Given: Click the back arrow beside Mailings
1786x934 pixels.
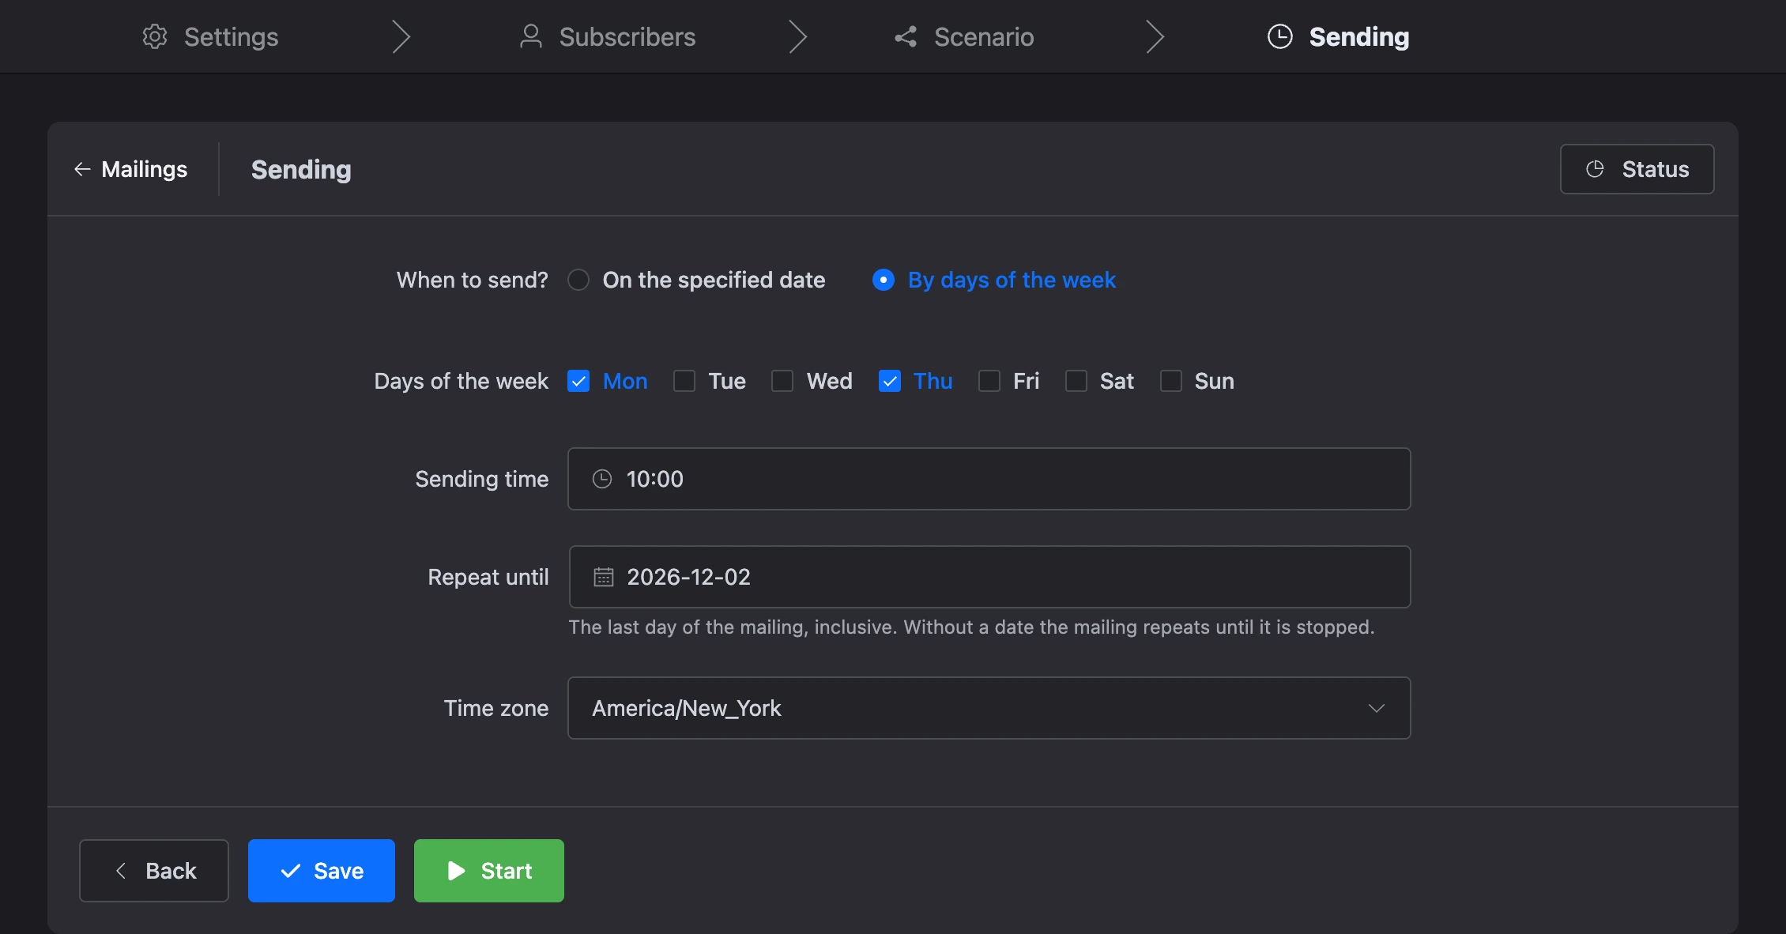Looking at the screenshot, I should click(82, 169).
